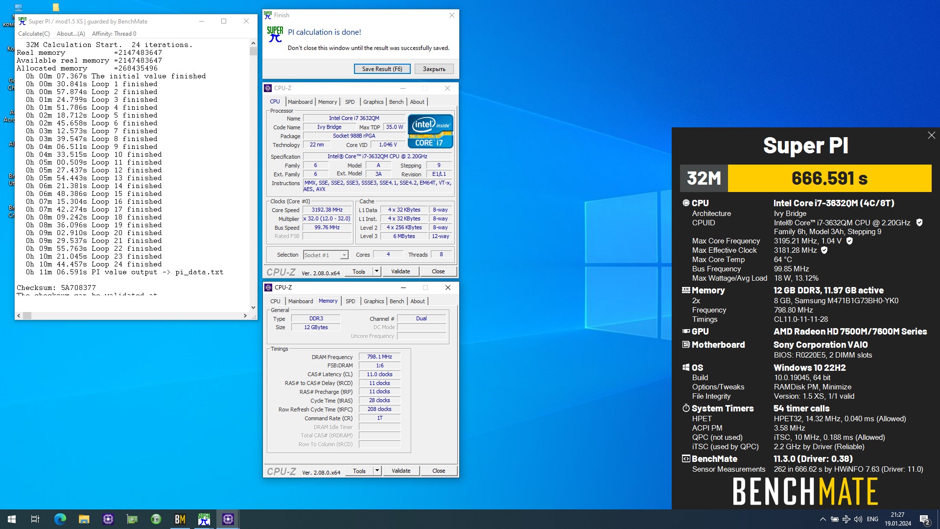Switch to Mainboard tab in upper CPU-Z

pyautogui.click(x=300, y=102)
